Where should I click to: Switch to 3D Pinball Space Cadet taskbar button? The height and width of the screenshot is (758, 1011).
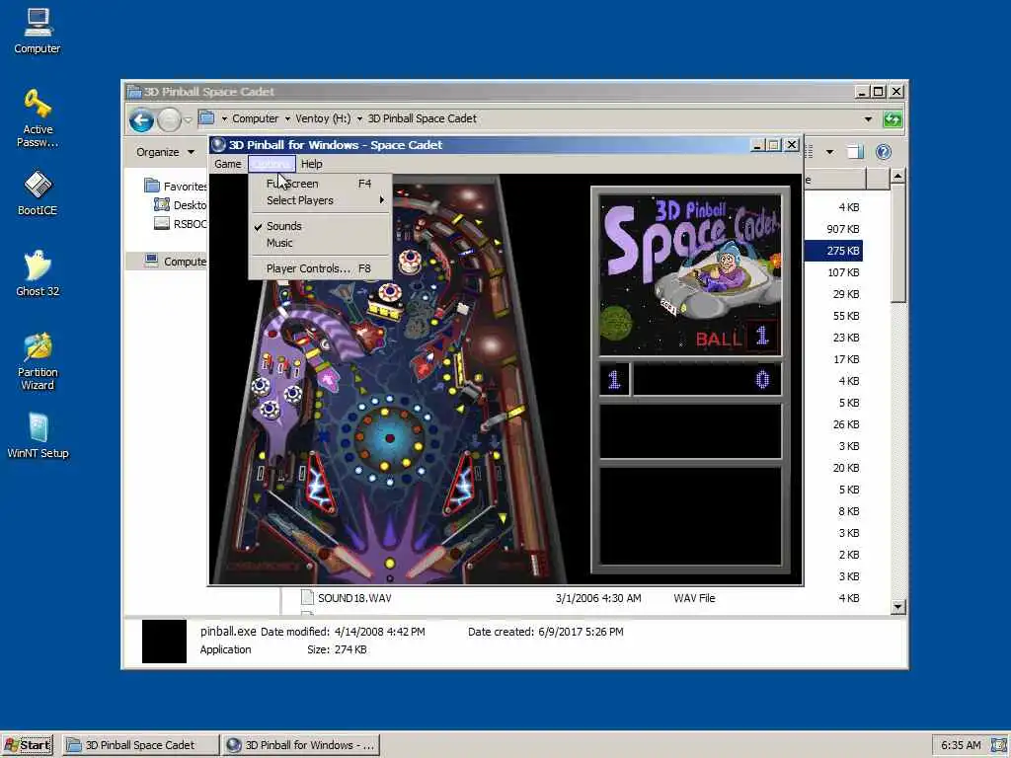point(140,745)
